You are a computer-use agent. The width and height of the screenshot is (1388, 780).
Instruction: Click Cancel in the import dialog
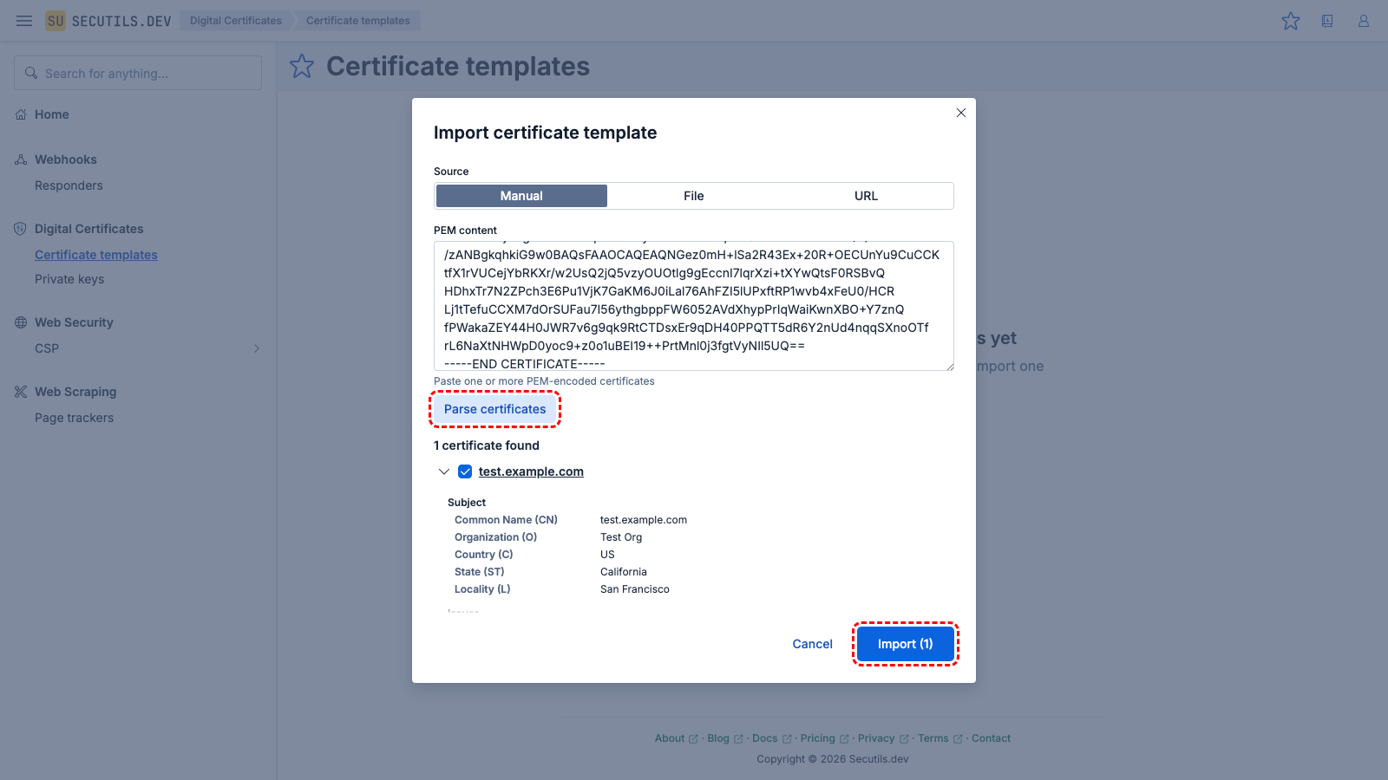pos(812,644)
